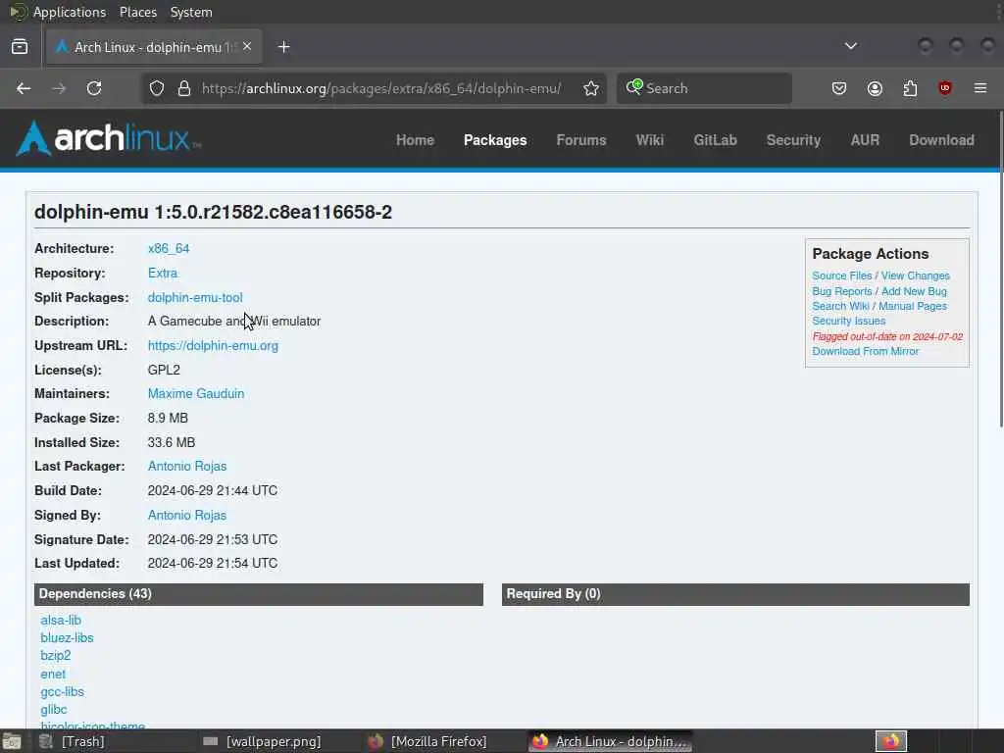Click the uBlock Origin toolbar icon

[x=945, y=88]
